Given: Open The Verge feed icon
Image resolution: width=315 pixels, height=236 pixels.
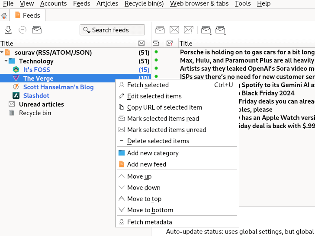Looking at the screenshot, I should pyautogui.click(x=16, y=79).
